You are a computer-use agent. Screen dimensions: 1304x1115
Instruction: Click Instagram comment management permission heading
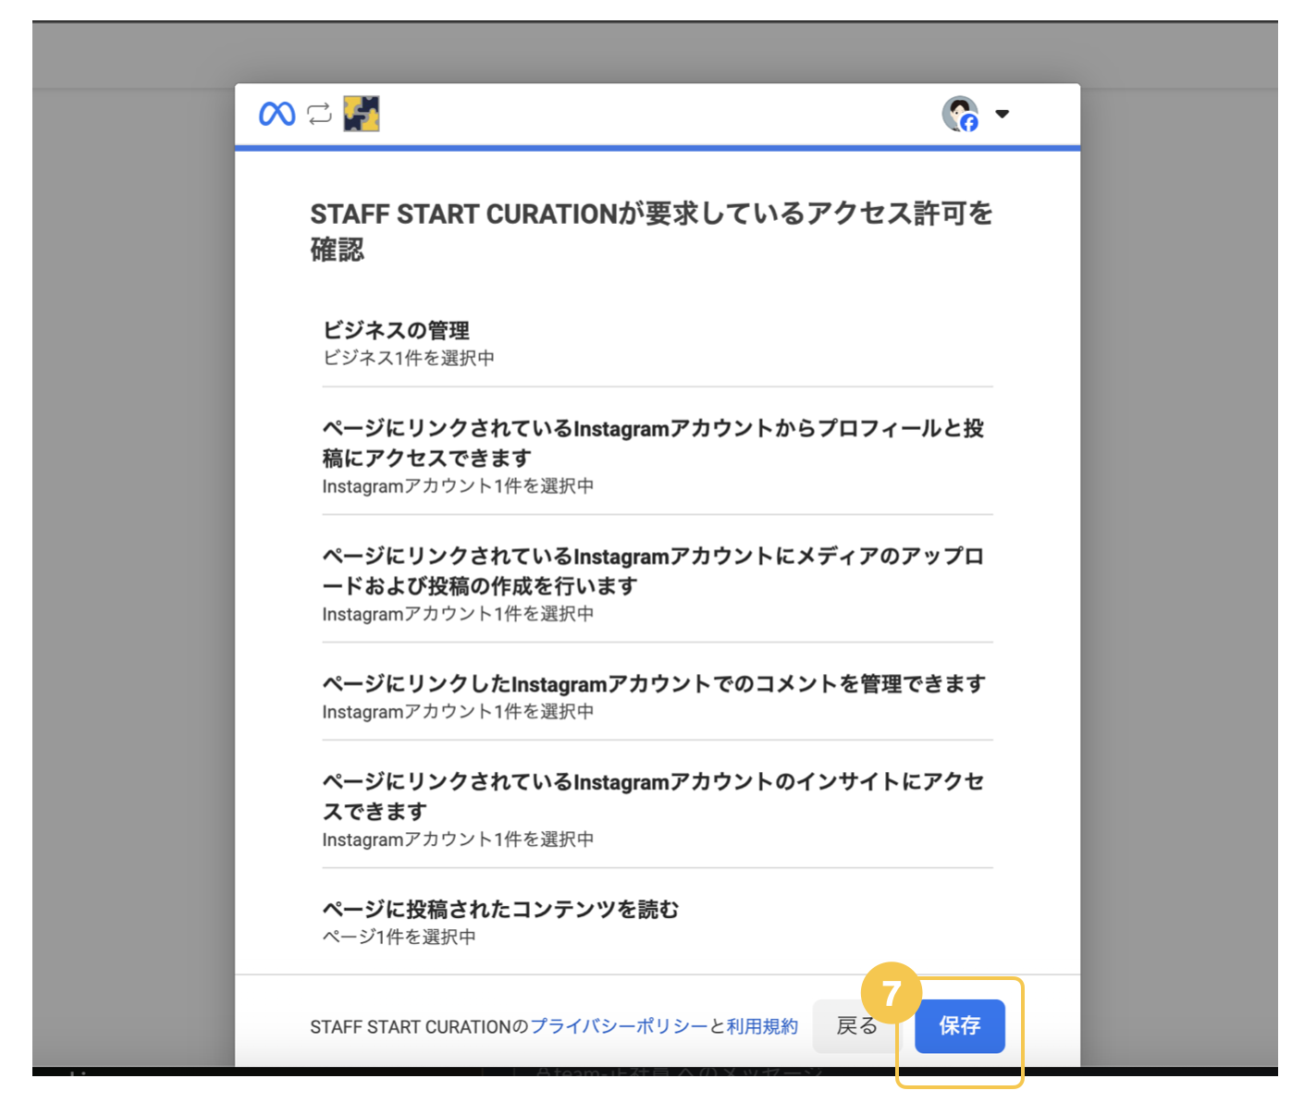point(654,683)
